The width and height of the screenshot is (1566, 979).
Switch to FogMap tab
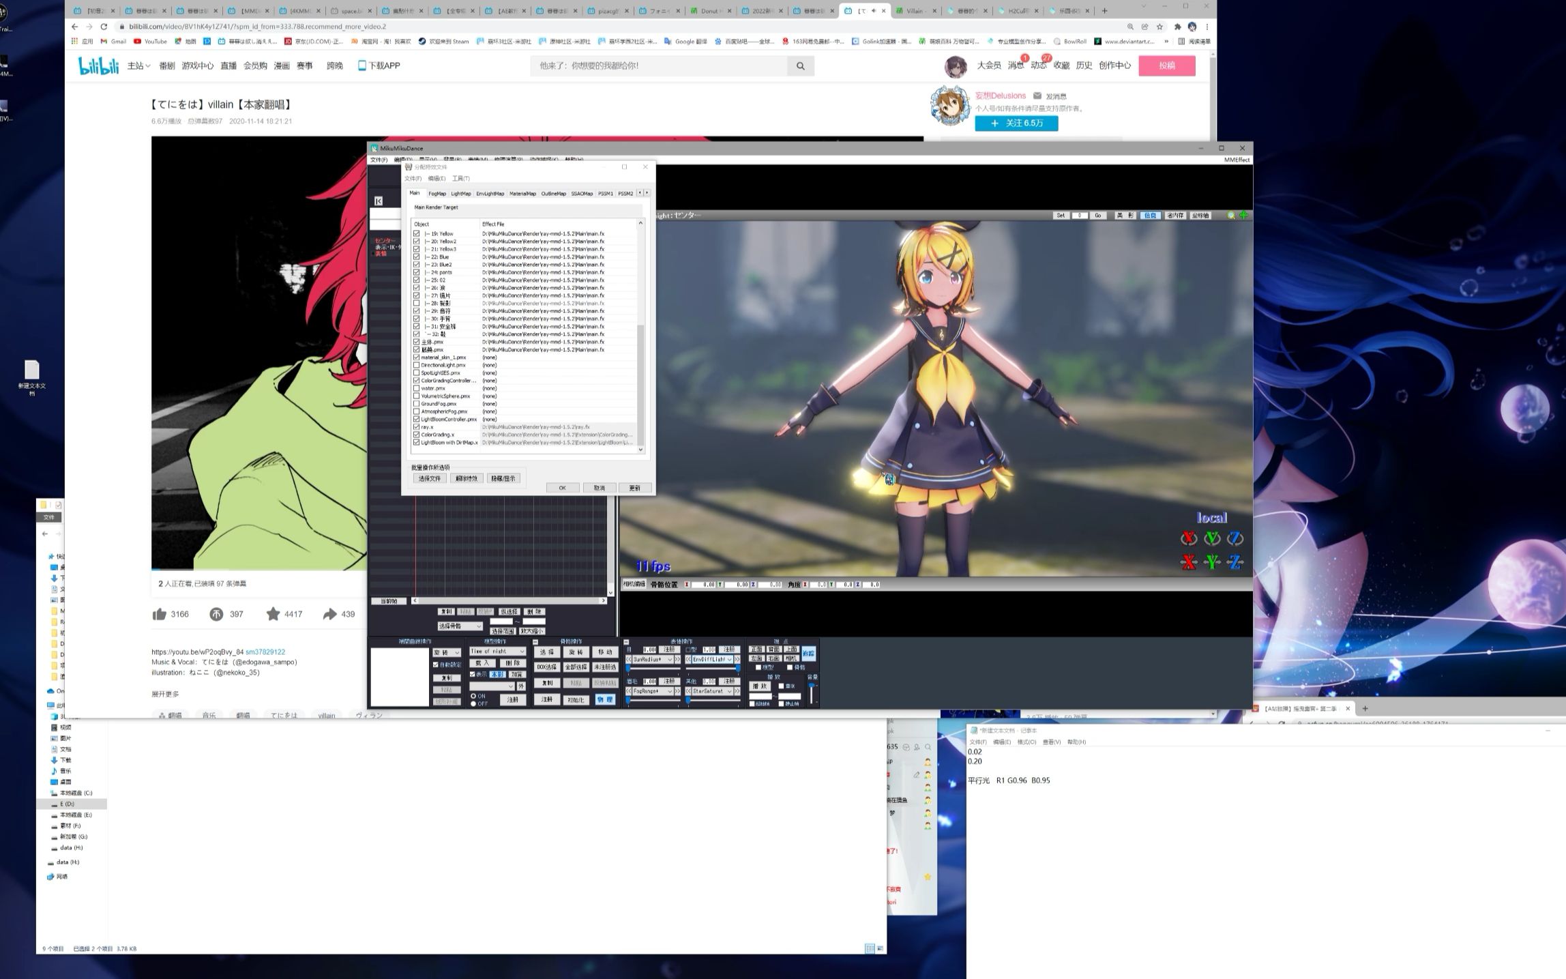437,194
